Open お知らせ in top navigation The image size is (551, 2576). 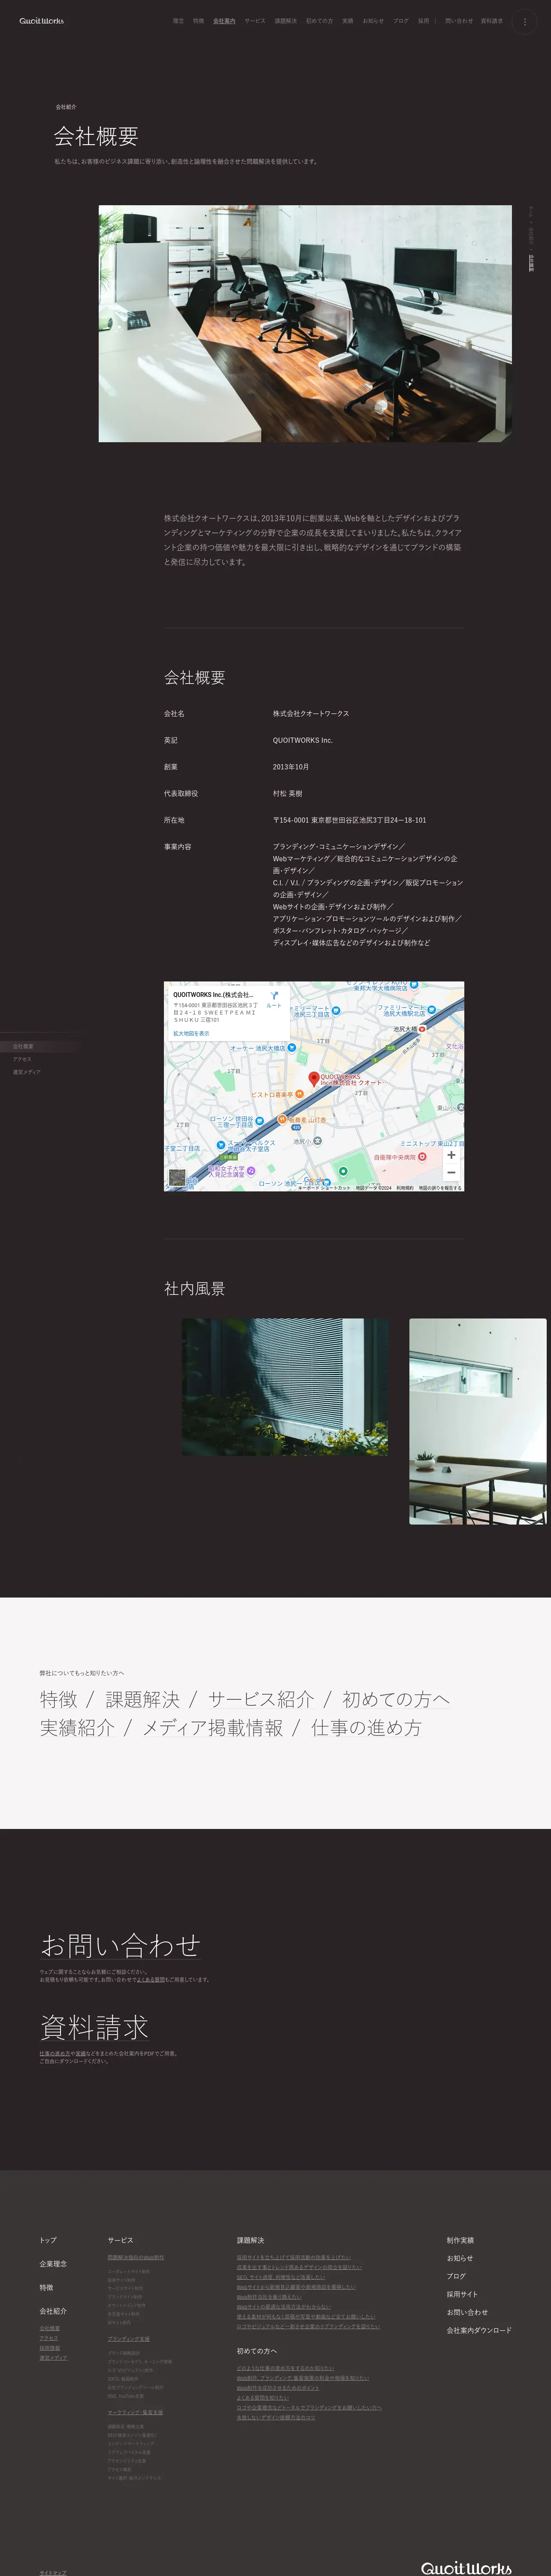[373, 21]
